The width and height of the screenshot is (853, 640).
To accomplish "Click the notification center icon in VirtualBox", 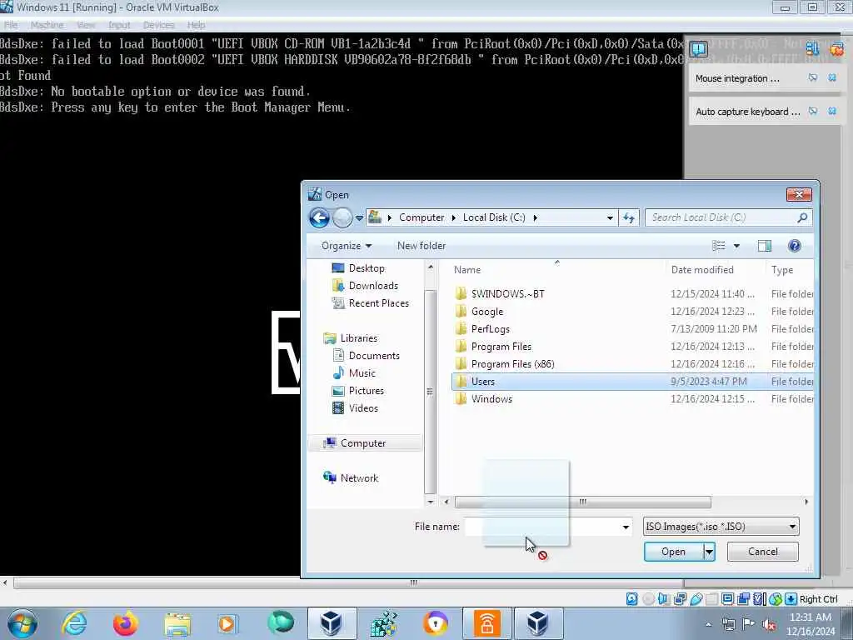I will coord(698,50).
